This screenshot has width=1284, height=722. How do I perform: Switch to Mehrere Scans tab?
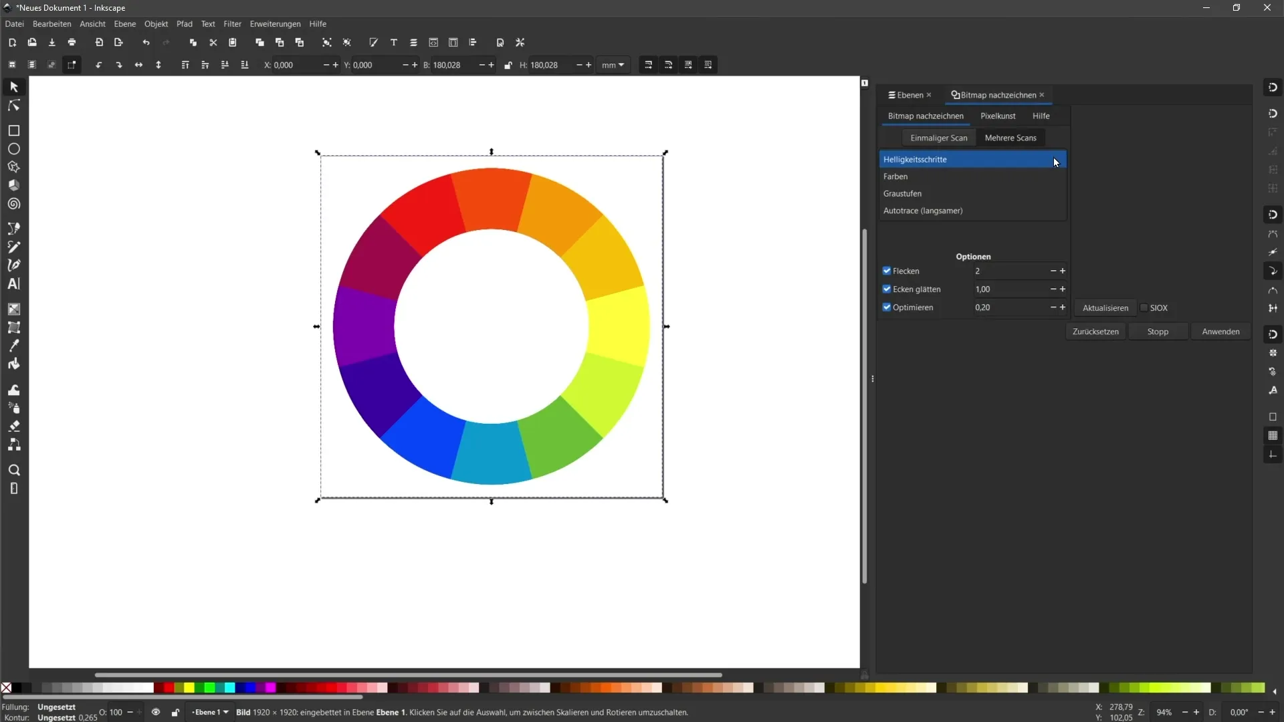[1010, 136]
